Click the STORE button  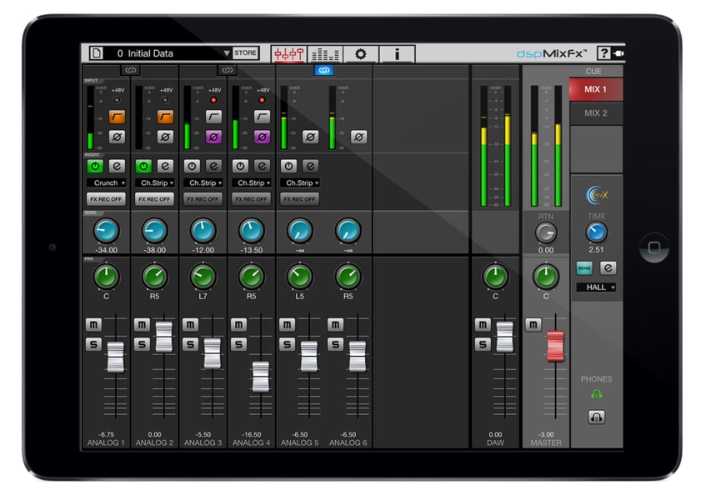tap(245, 52)
